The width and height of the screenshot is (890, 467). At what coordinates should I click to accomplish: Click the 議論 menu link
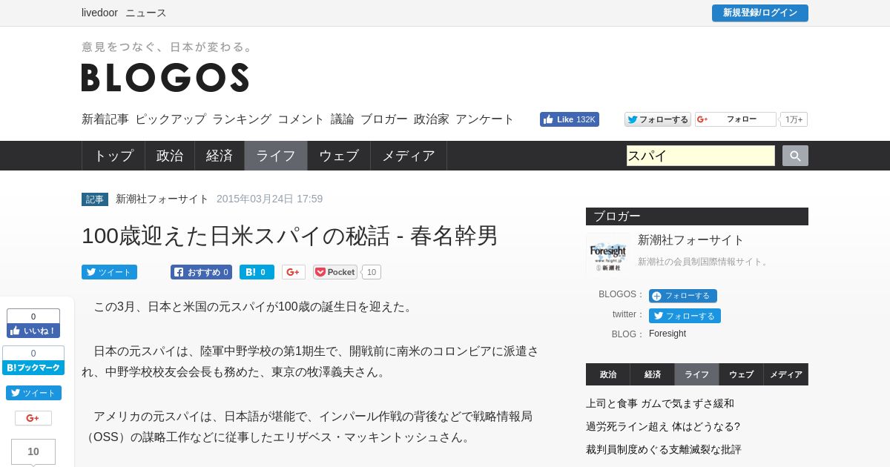tap(343, 119)
